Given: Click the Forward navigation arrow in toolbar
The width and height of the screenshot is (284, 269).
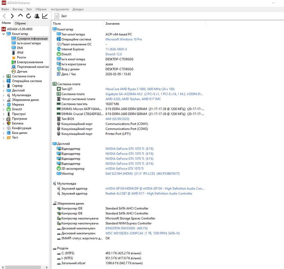Looking at the screenshot, I should [12, 16].
